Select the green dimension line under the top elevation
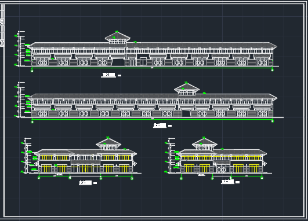Screen dimensions: 308x221 click(152, 68)
